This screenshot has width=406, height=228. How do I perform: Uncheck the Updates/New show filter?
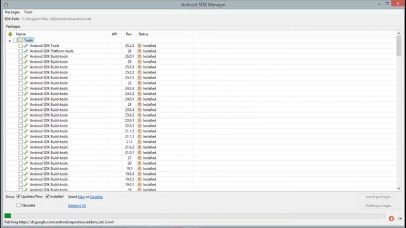click(18, 196)
